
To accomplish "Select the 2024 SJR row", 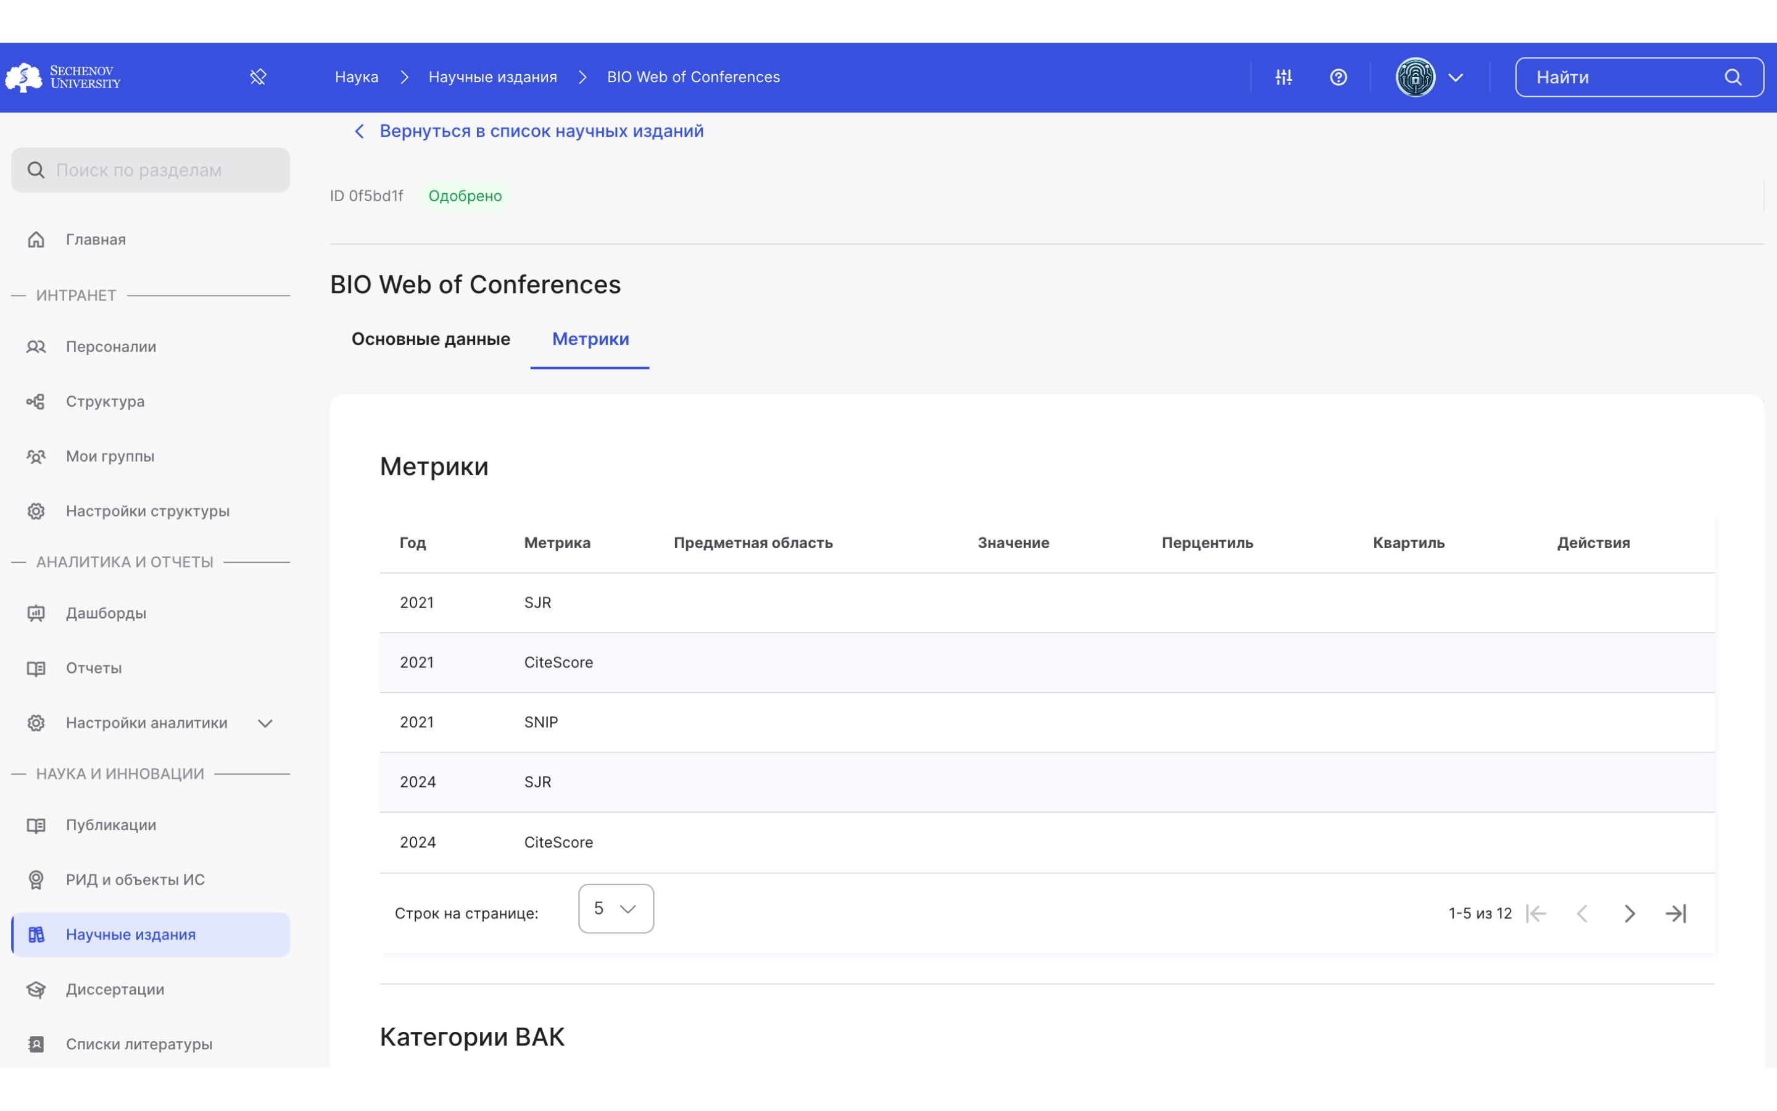I will click(1047, 782).
